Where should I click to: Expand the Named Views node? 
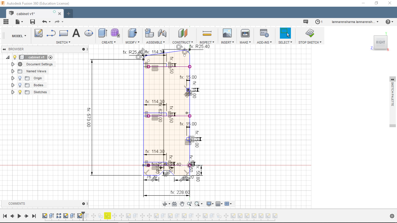coord(13,71)
